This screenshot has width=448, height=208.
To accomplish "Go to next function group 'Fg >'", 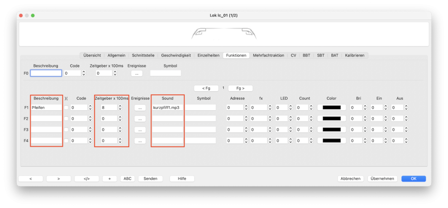I will coord(240,88).
